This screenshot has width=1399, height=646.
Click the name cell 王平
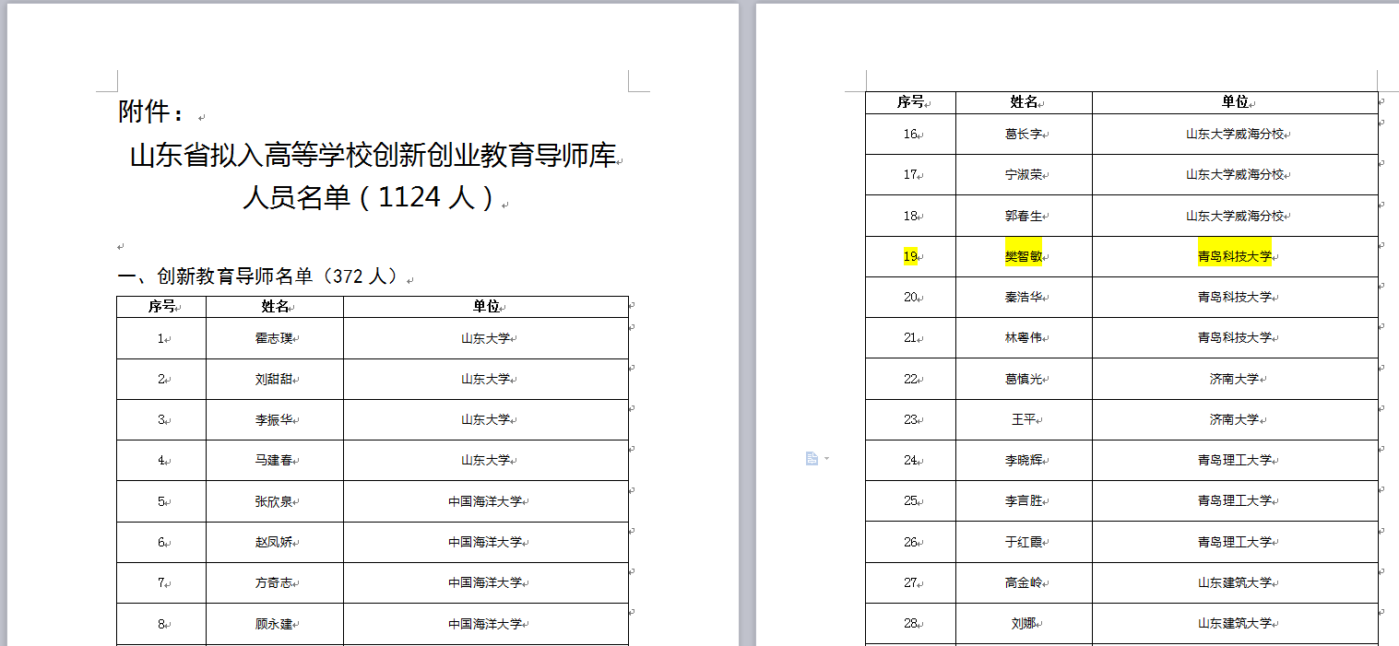(1023, 419)
